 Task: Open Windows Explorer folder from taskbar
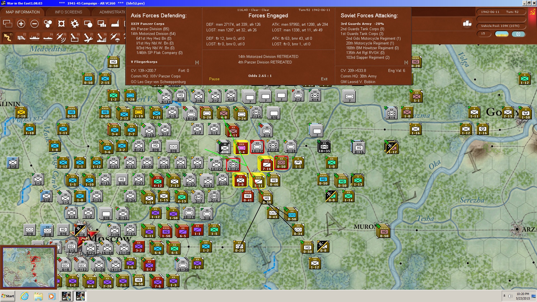pyautogui.click(x=38, y=296)
